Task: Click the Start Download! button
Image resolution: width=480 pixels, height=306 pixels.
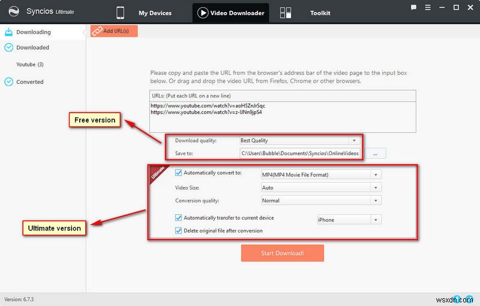Action: 282,253
